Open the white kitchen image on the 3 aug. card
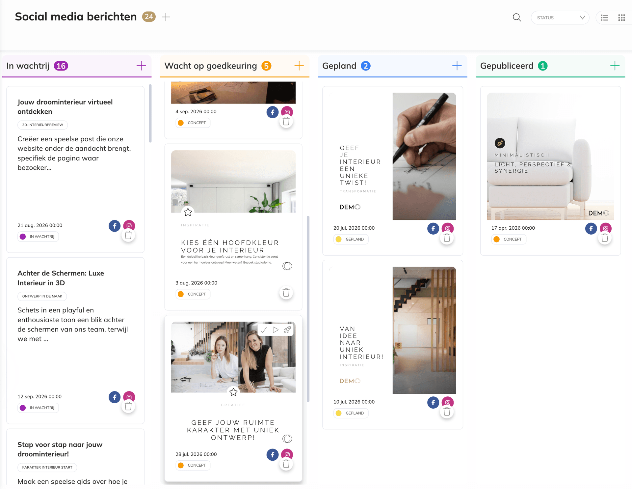 (233, 181)
